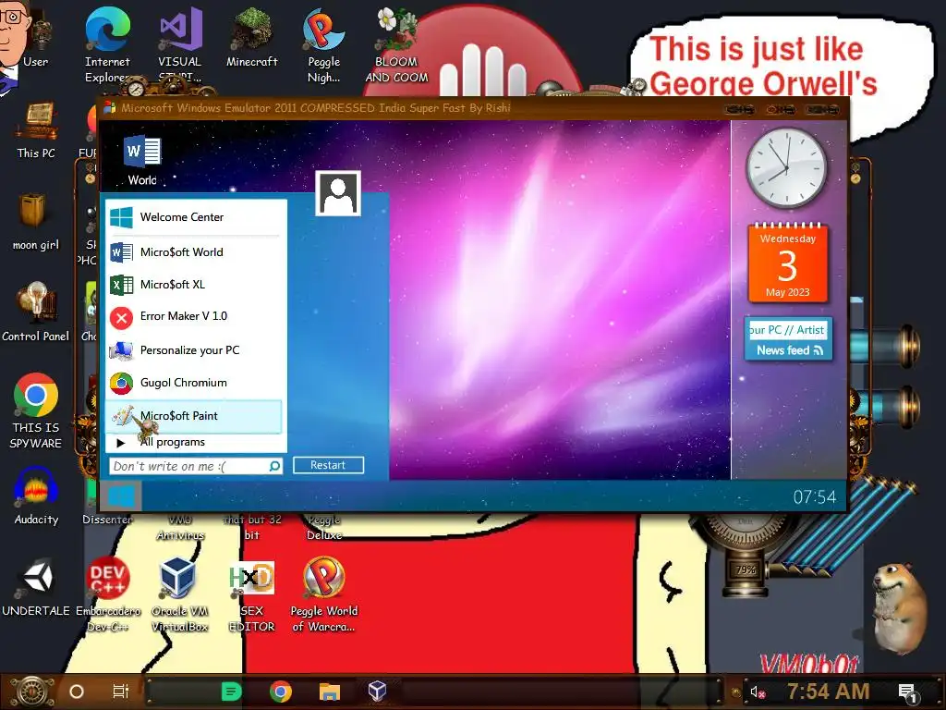The width and height of the screenshot is (946, 710).
Task: Launch Oracle VM VirtualBox desktop icon
Action: click(180, 594)
